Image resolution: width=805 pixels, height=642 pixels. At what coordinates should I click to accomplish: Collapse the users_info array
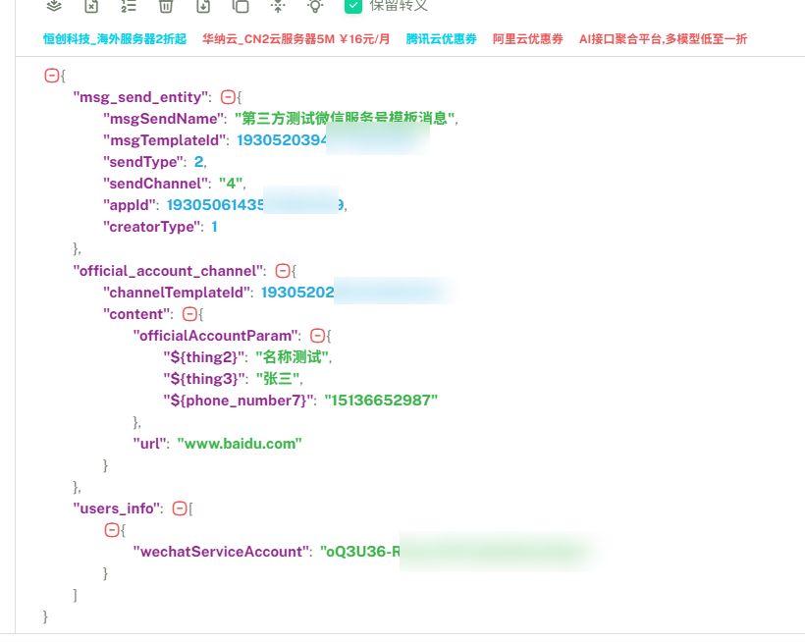click(180, 508)
